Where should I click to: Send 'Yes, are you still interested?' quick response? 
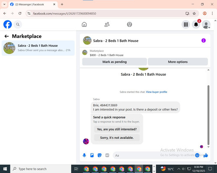coord(117,129)
